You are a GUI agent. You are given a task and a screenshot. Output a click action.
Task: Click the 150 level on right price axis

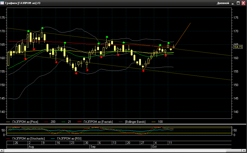[x=236, y=85]
